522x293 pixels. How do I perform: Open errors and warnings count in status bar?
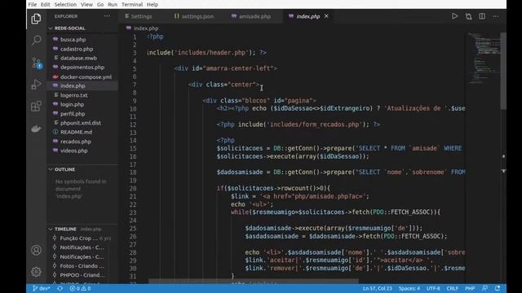click(80, 288)
